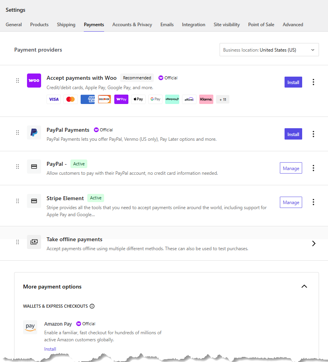Click the Affirm logo
The width and height of the screenshot is (328, 362).
[189, 99]
